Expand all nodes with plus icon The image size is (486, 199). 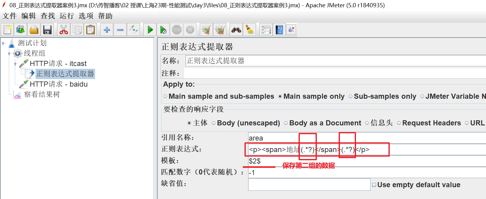pos(107,30)
